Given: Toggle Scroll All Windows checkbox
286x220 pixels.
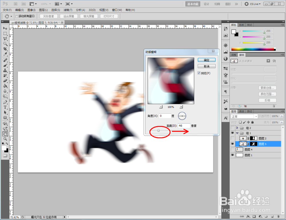Looking at the screenshot, I should (x=17, y=16).
